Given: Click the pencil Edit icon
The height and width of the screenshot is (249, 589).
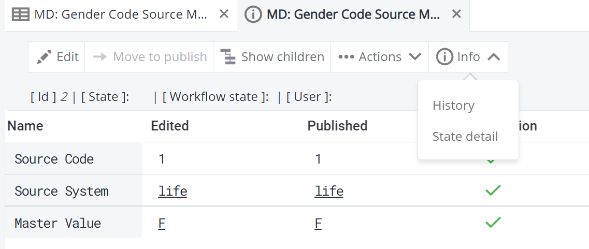Looking at the screenshot, I should (x=44, y=57).
